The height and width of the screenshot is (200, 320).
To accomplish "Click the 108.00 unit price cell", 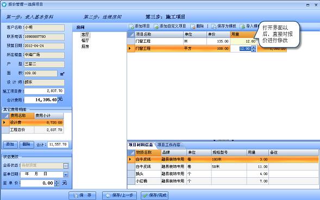I will click(218, 48).
